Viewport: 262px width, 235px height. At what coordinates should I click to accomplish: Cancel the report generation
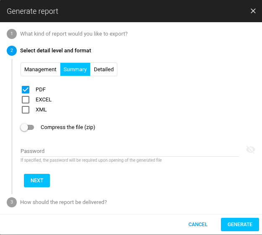click(198, 225)
